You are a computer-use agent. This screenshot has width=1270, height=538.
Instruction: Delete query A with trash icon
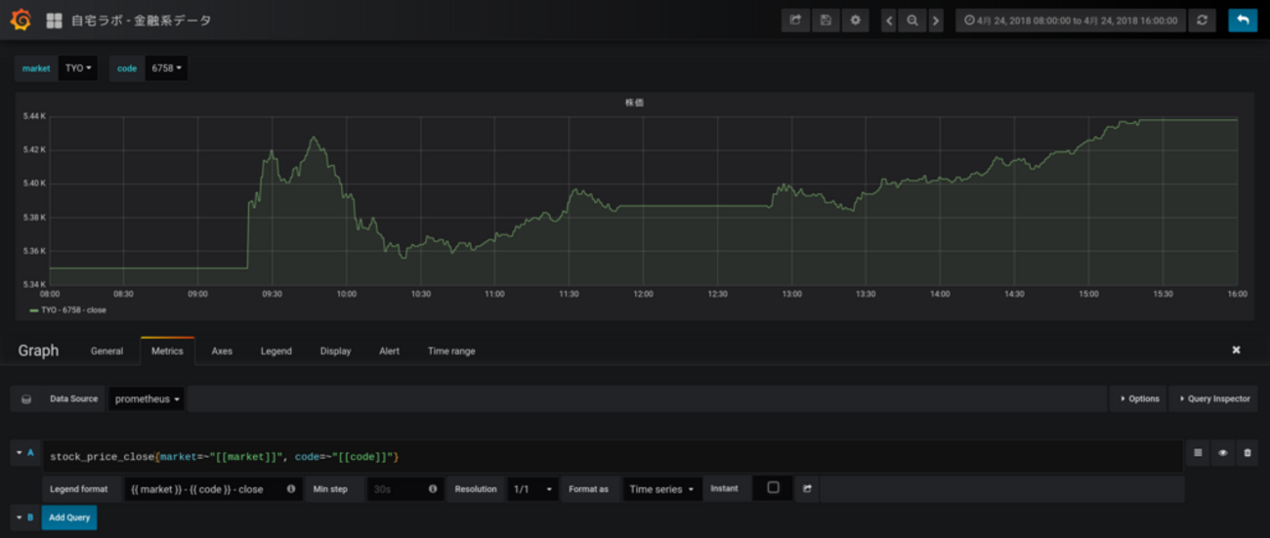click(x=1248, y=453)
